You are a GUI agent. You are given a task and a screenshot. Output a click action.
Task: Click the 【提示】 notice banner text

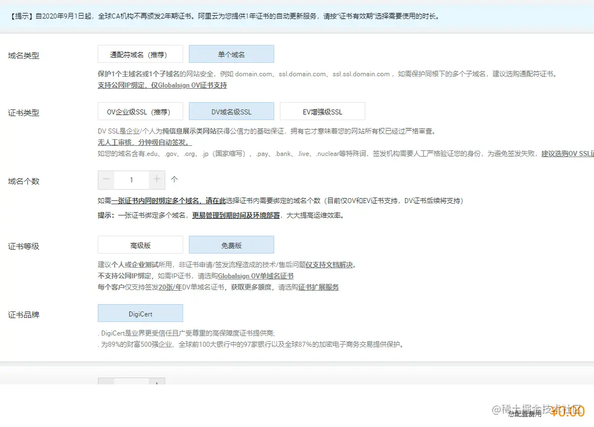(x=225, y=16)
